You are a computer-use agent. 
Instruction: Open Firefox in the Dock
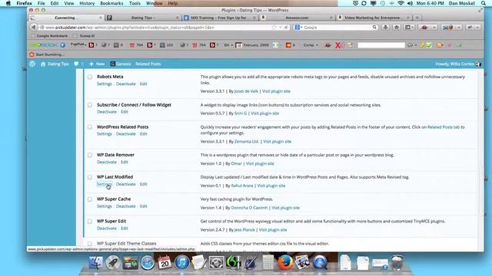(x=285, y=262)
